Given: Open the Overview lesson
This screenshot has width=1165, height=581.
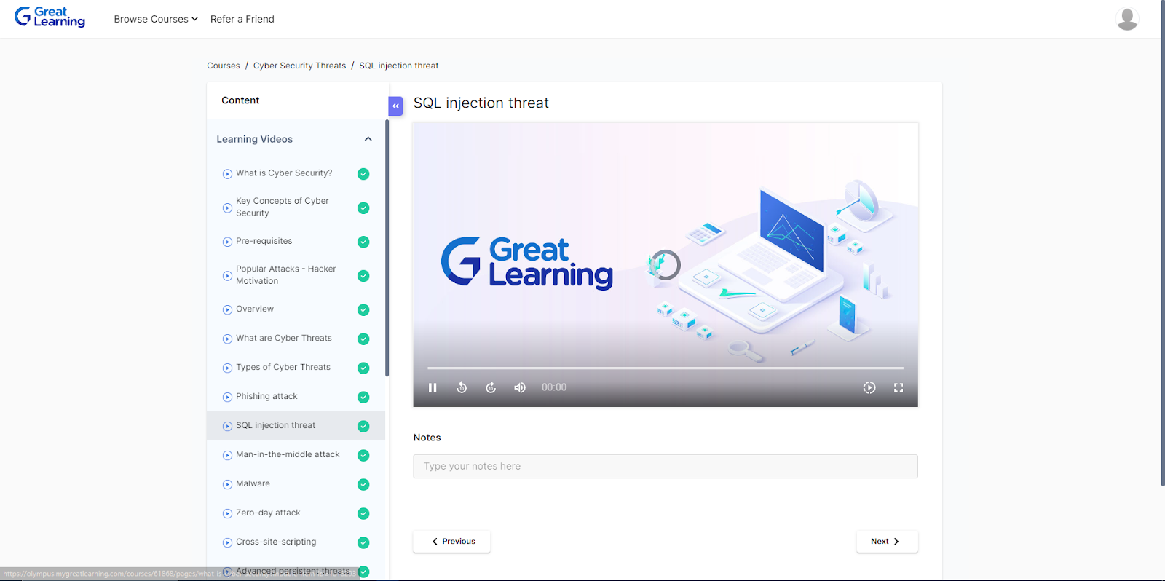Looking at the screenshot, I should [255, 309].
